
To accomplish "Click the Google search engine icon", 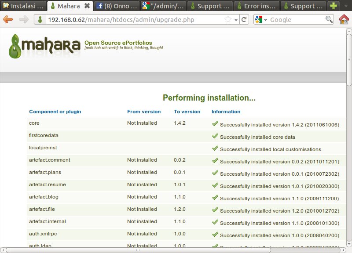I will pos(259,19).
